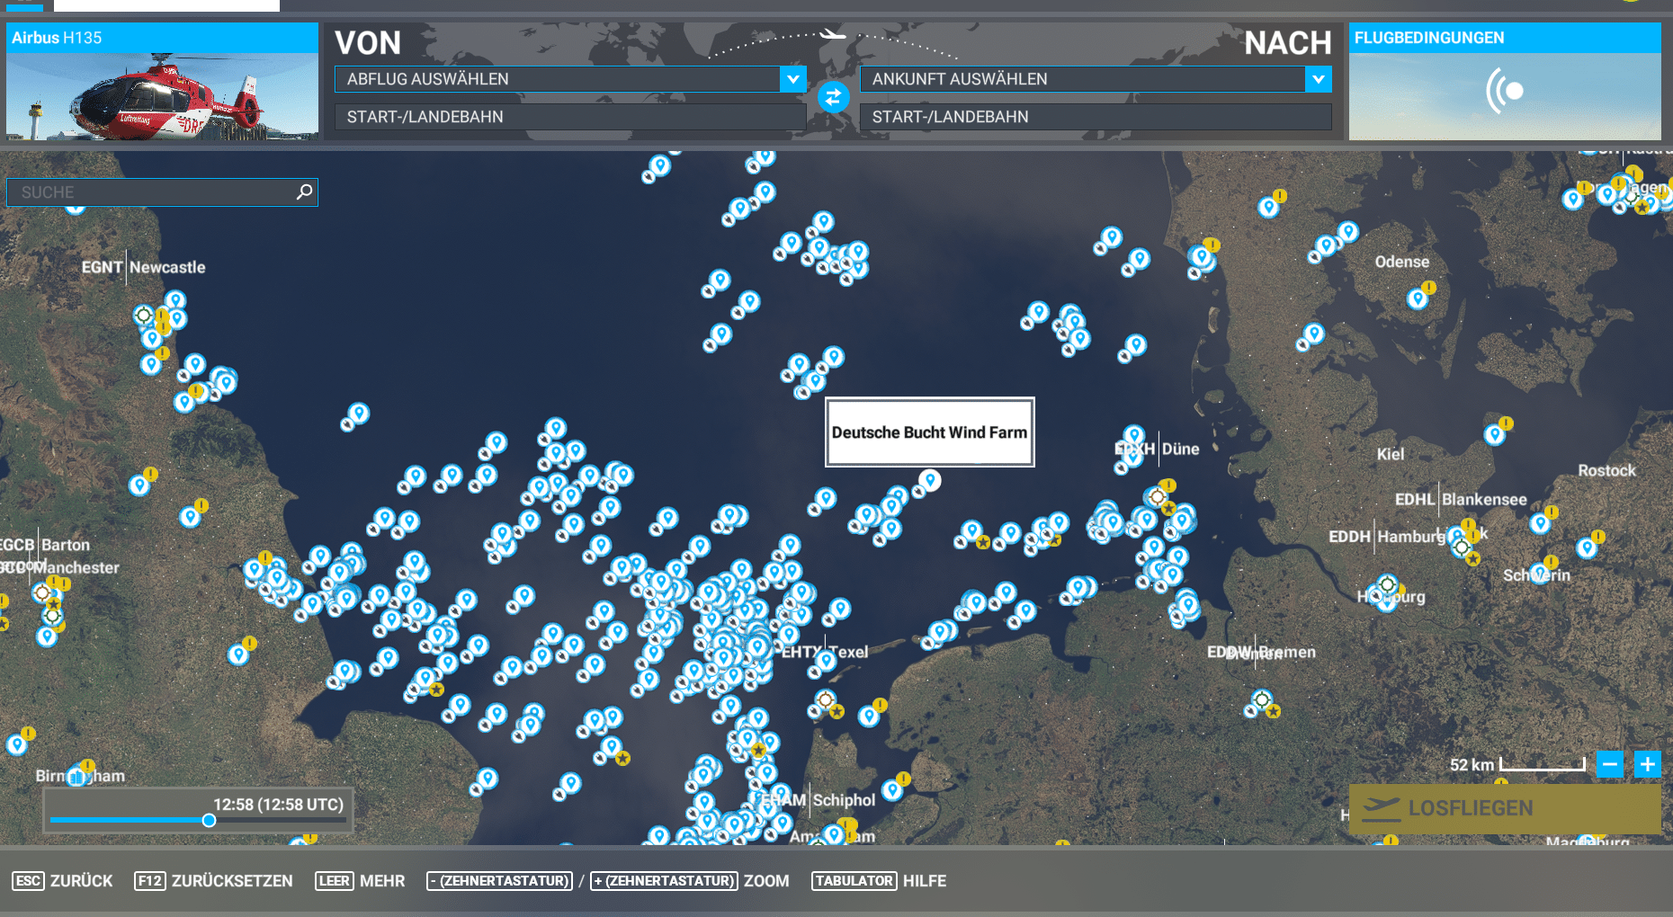Select the EDDH Hamburg airport marker
The image size is (1673, 917).
point(1462,547)
